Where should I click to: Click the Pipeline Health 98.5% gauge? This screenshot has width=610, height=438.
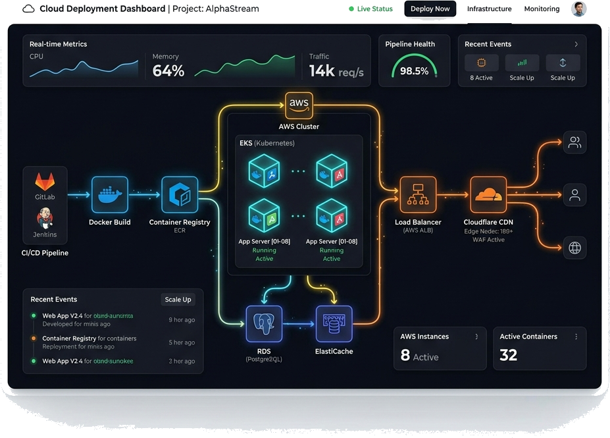[x=415, y=67]
